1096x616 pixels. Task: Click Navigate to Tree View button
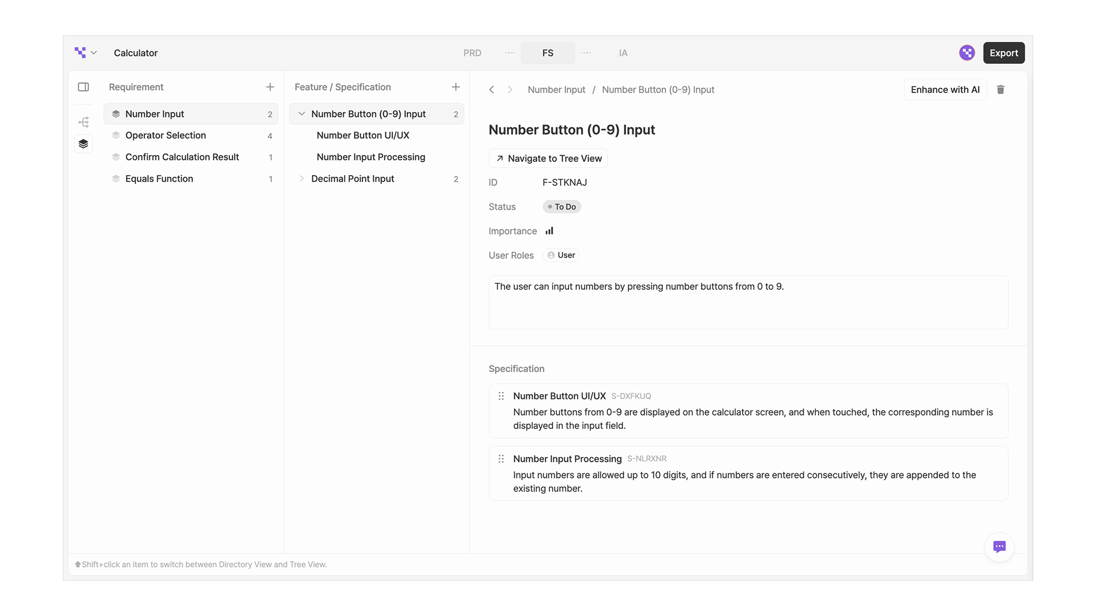coord(548,159)
